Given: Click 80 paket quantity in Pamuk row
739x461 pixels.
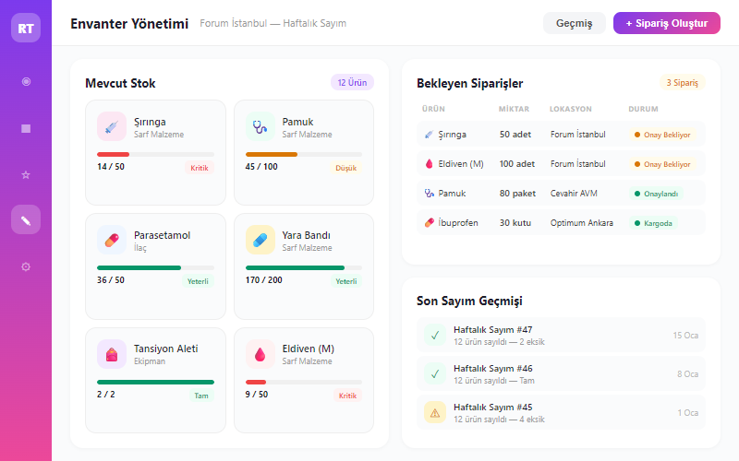Looking at the screenshot, I should (517, 194).
